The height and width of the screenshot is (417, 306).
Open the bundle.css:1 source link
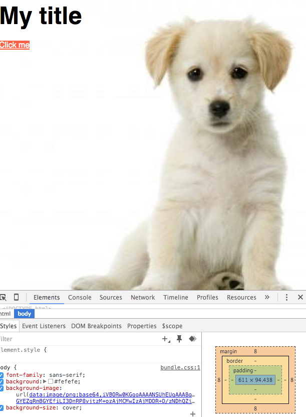(180, 367)
